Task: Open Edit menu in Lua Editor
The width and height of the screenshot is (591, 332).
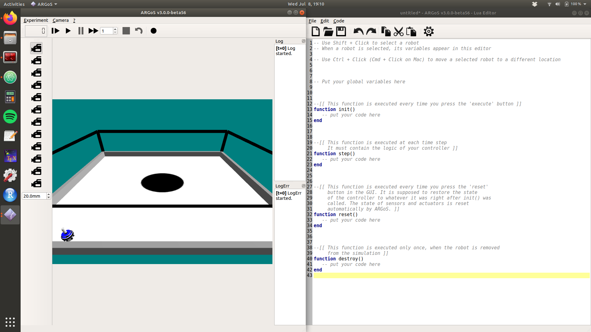Action: tap(325, 21)
